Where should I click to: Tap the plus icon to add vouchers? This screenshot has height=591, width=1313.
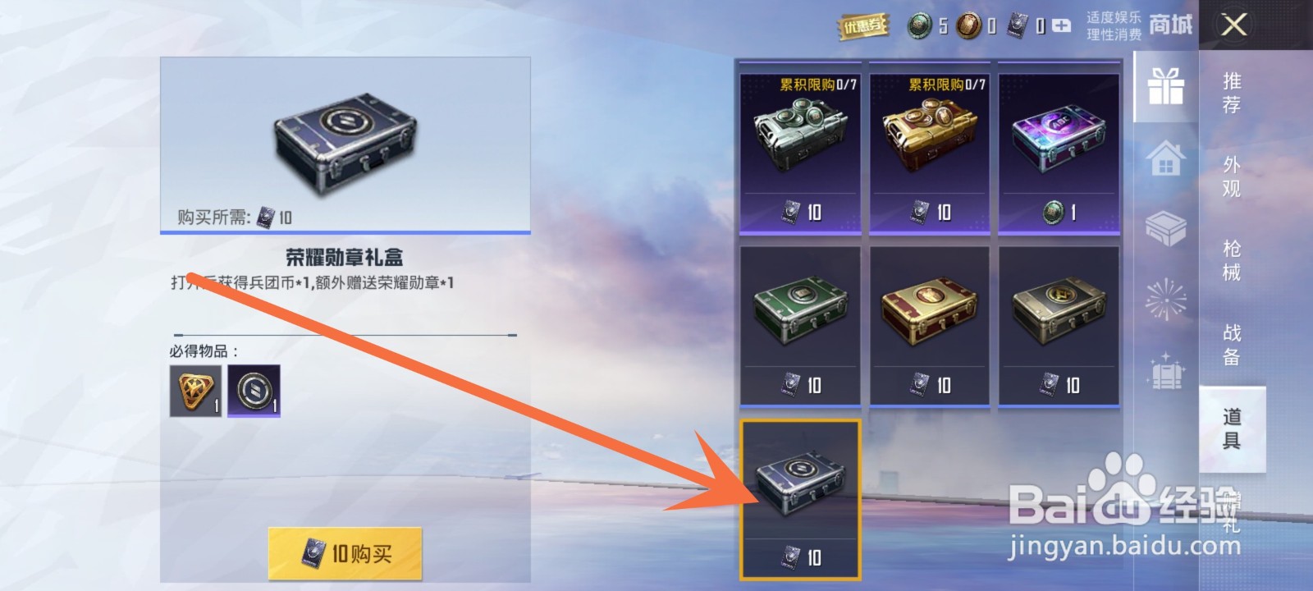(1062, 26)
